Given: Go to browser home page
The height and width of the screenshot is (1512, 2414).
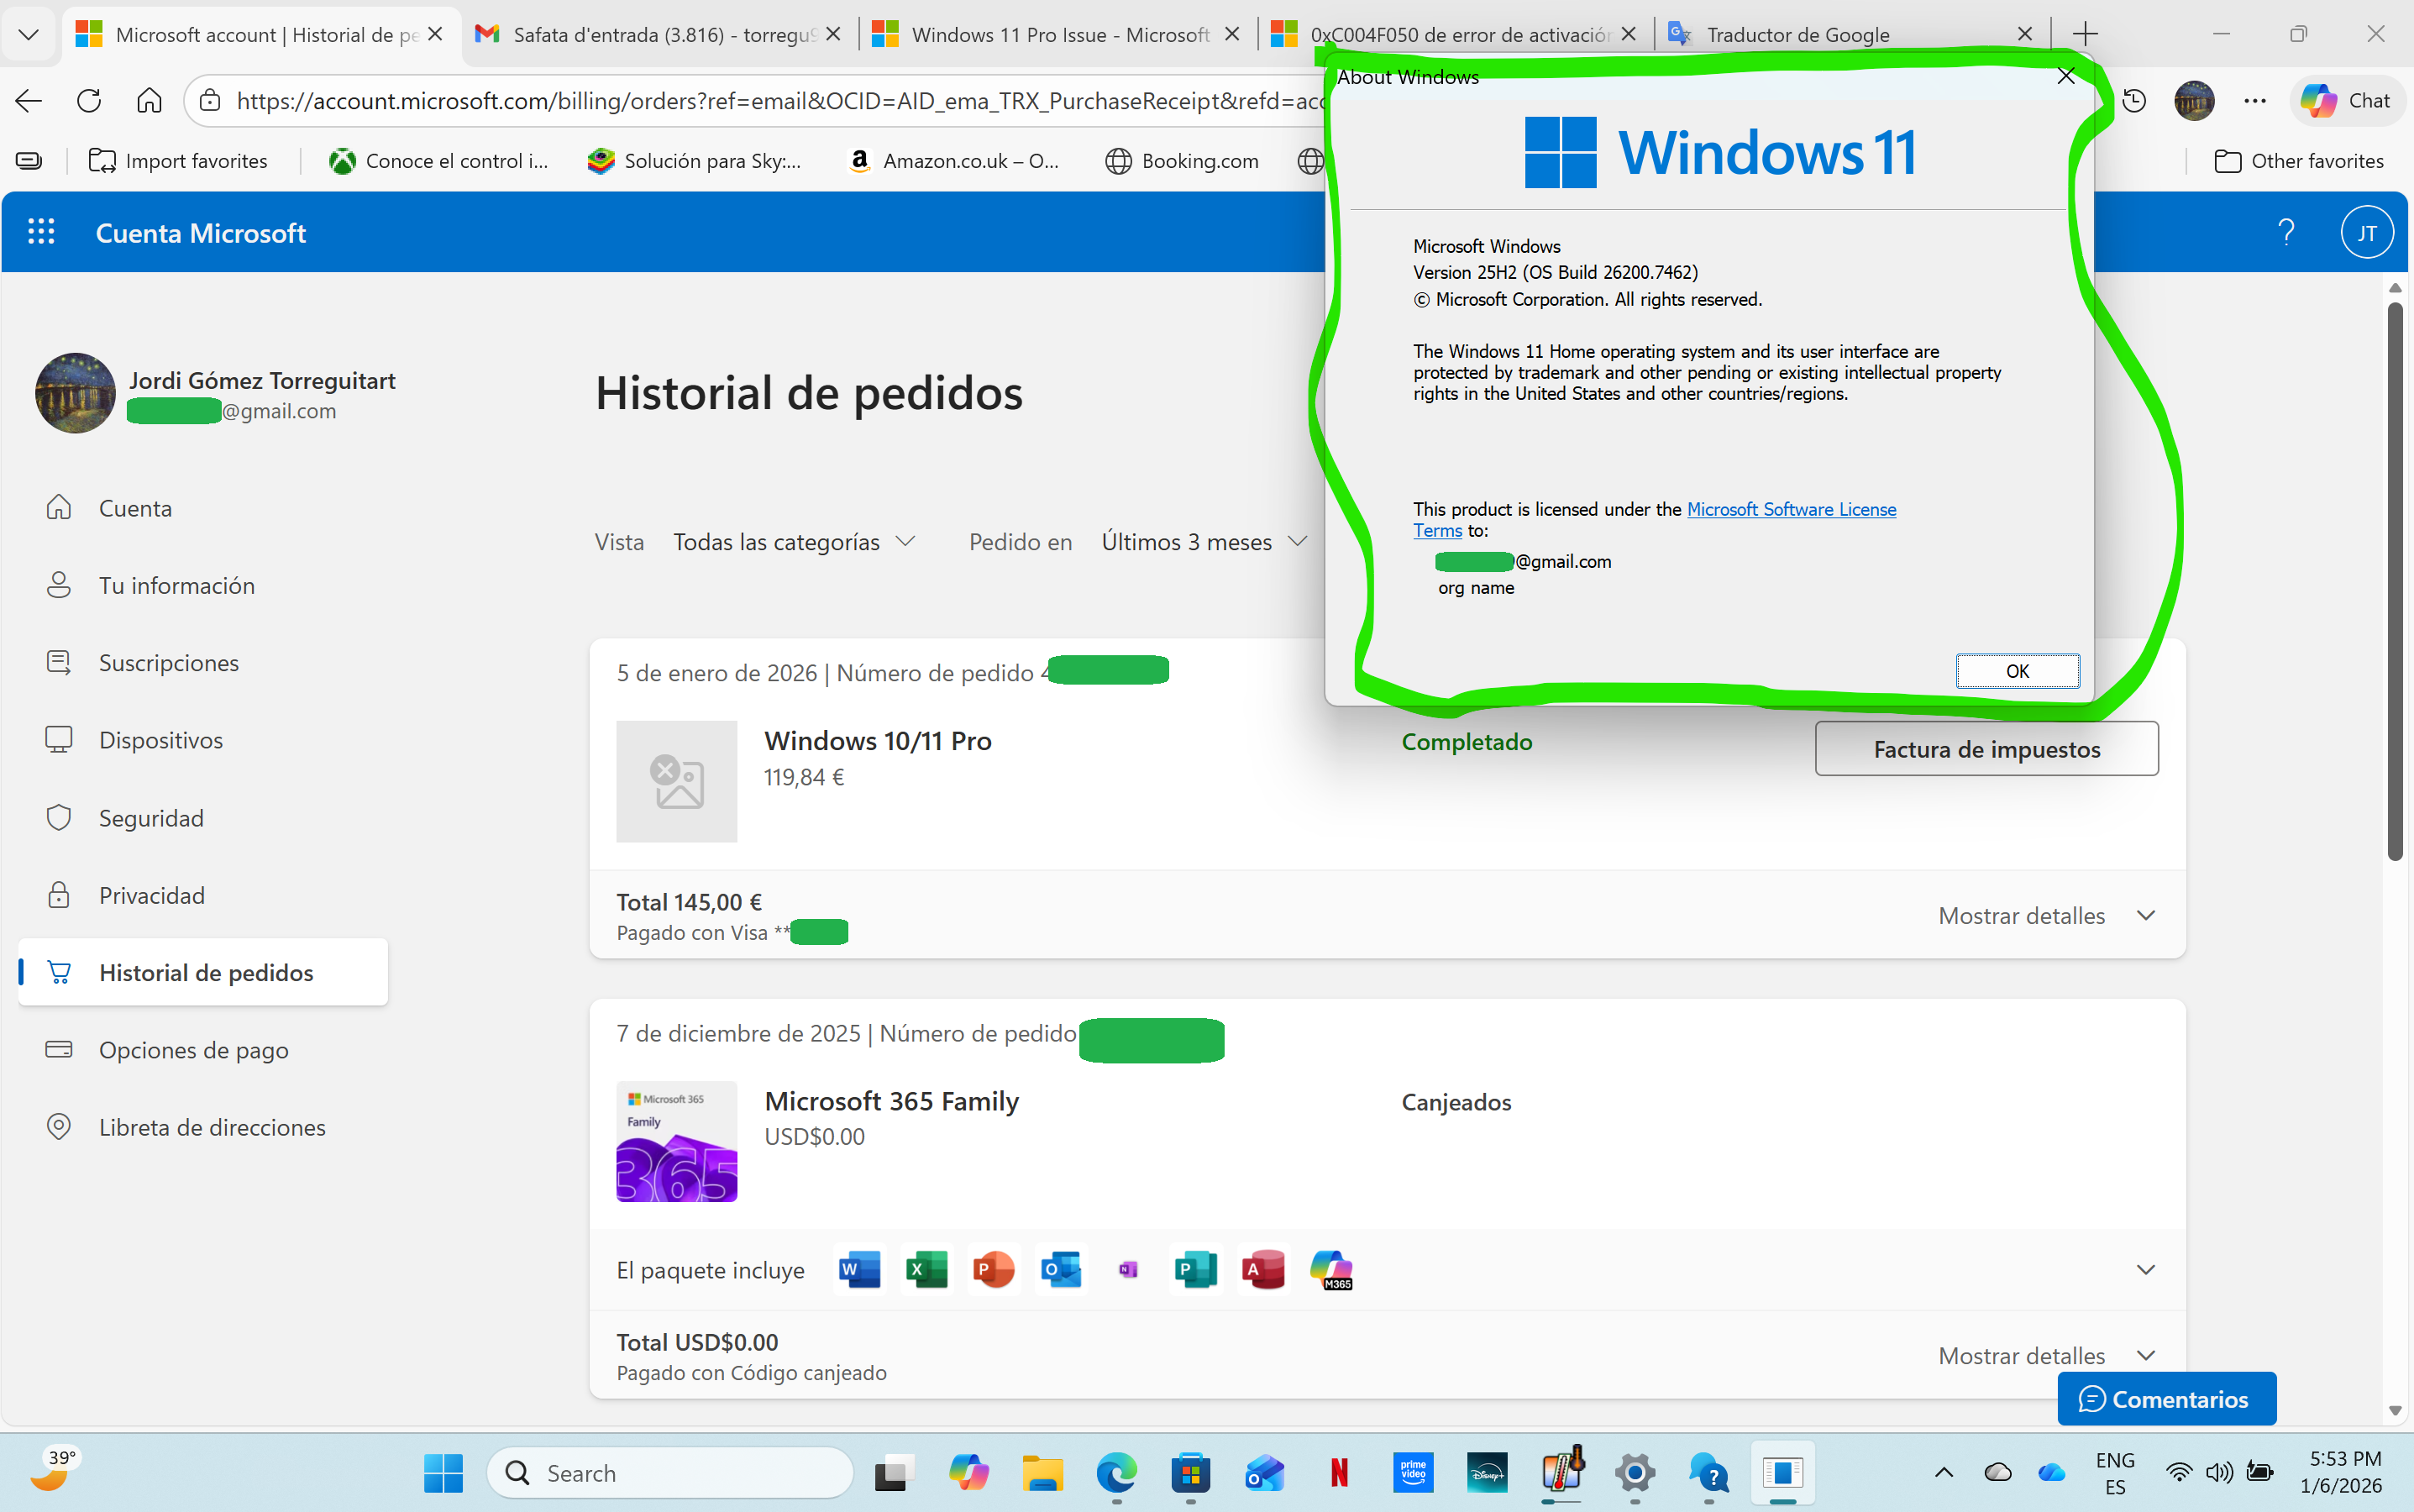Looking at the screenshot, I should click(x=149, y=100).
